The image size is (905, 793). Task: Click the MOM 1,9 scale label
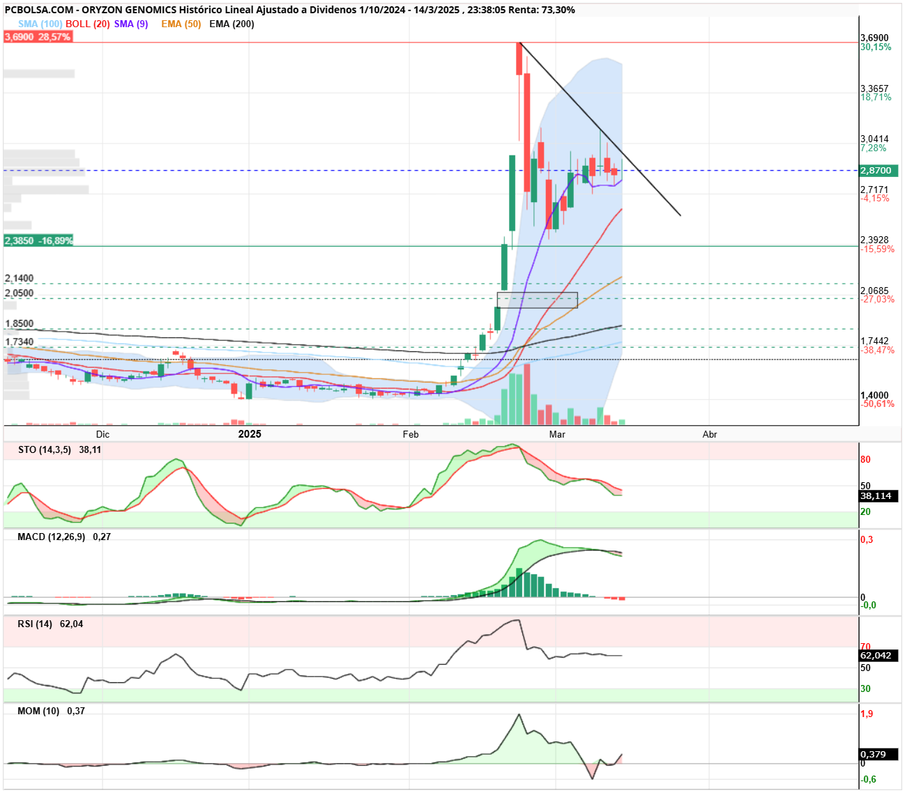click(867, 714)
